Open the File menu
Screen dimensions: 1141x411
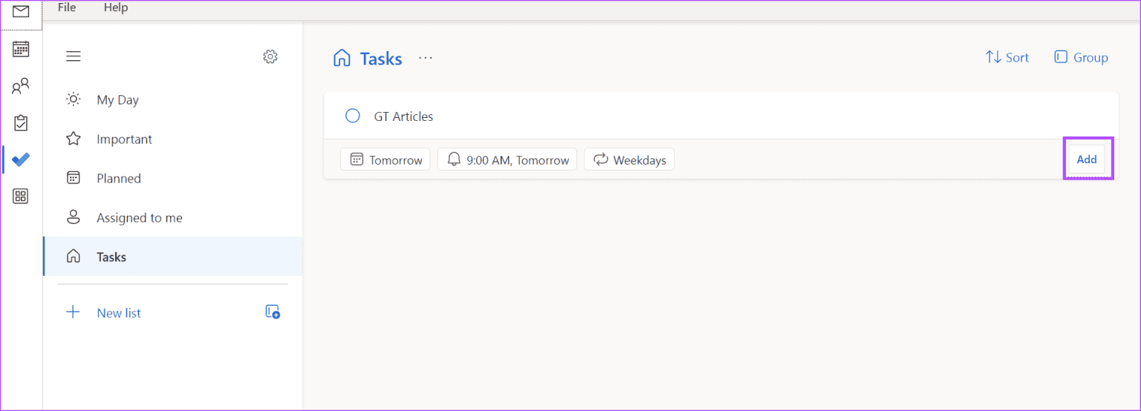67,7
